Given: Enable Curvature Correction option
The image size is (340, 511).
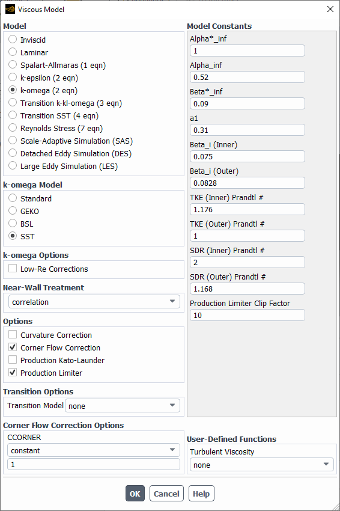Looking at the screenshot, I should [x=13, y=335].
